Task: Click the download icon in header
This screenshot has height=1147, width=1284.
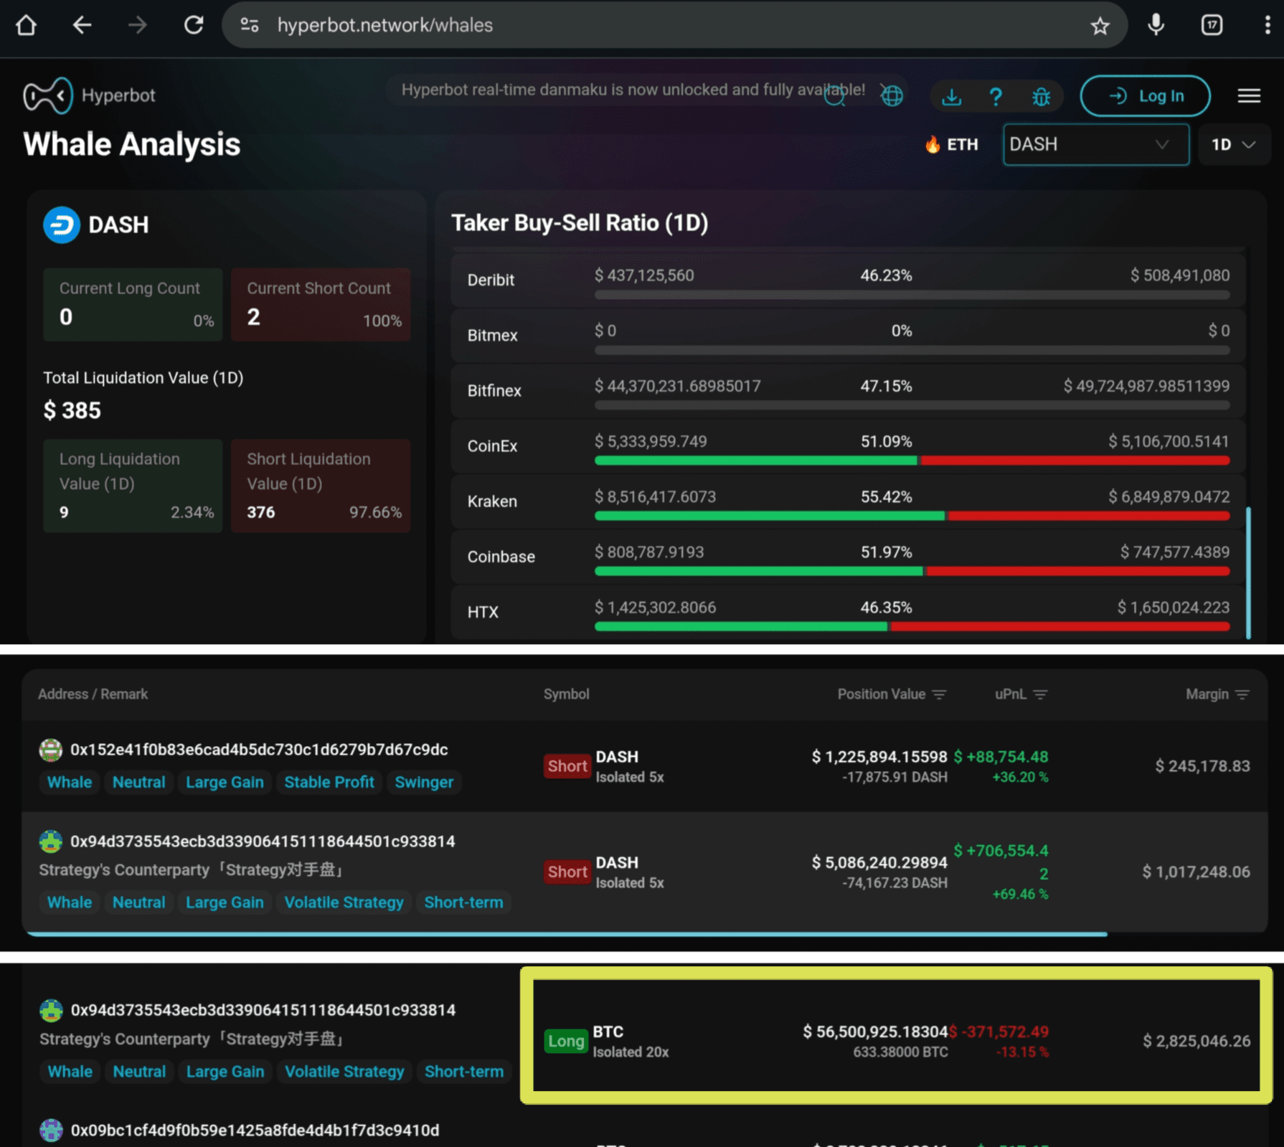Action: pos(951,96)
